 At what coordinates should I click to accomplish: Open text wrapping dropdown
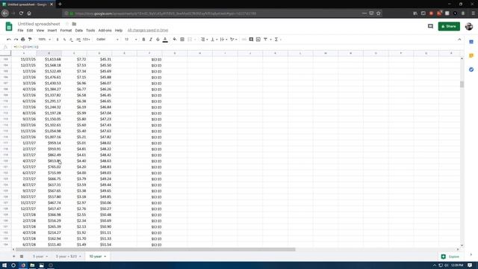(x=223, y=40)
